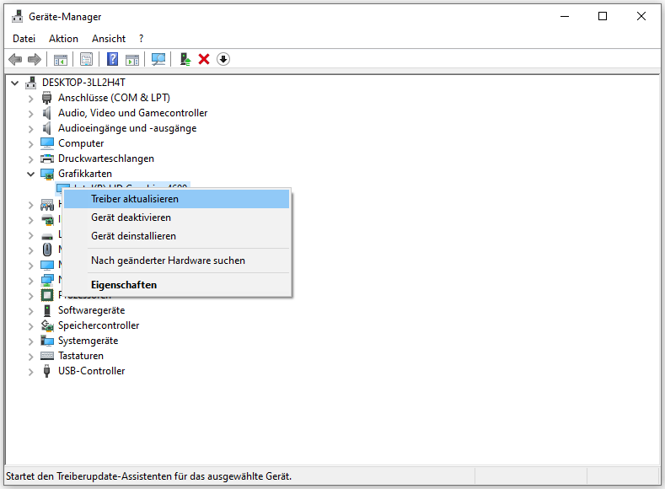This screenshot has height=489, width=665.
Task: Select the Druckwarteschlangen label
Action: pyautogui.click(x=106, y=159)
